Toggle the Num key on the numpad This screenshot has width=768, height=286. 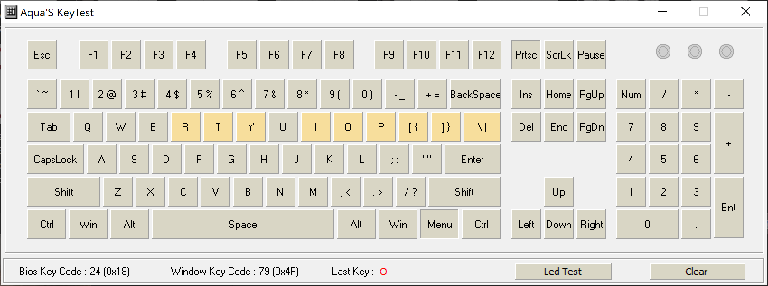click(631, 95)
